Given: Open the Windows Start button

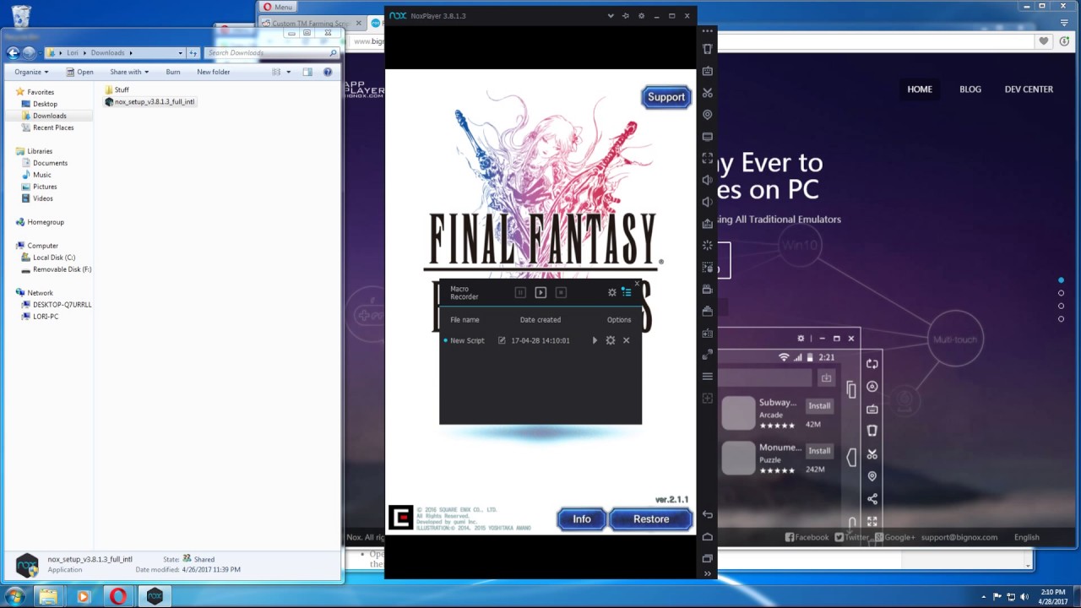Looking at the screenshot, I should point(16,596).
